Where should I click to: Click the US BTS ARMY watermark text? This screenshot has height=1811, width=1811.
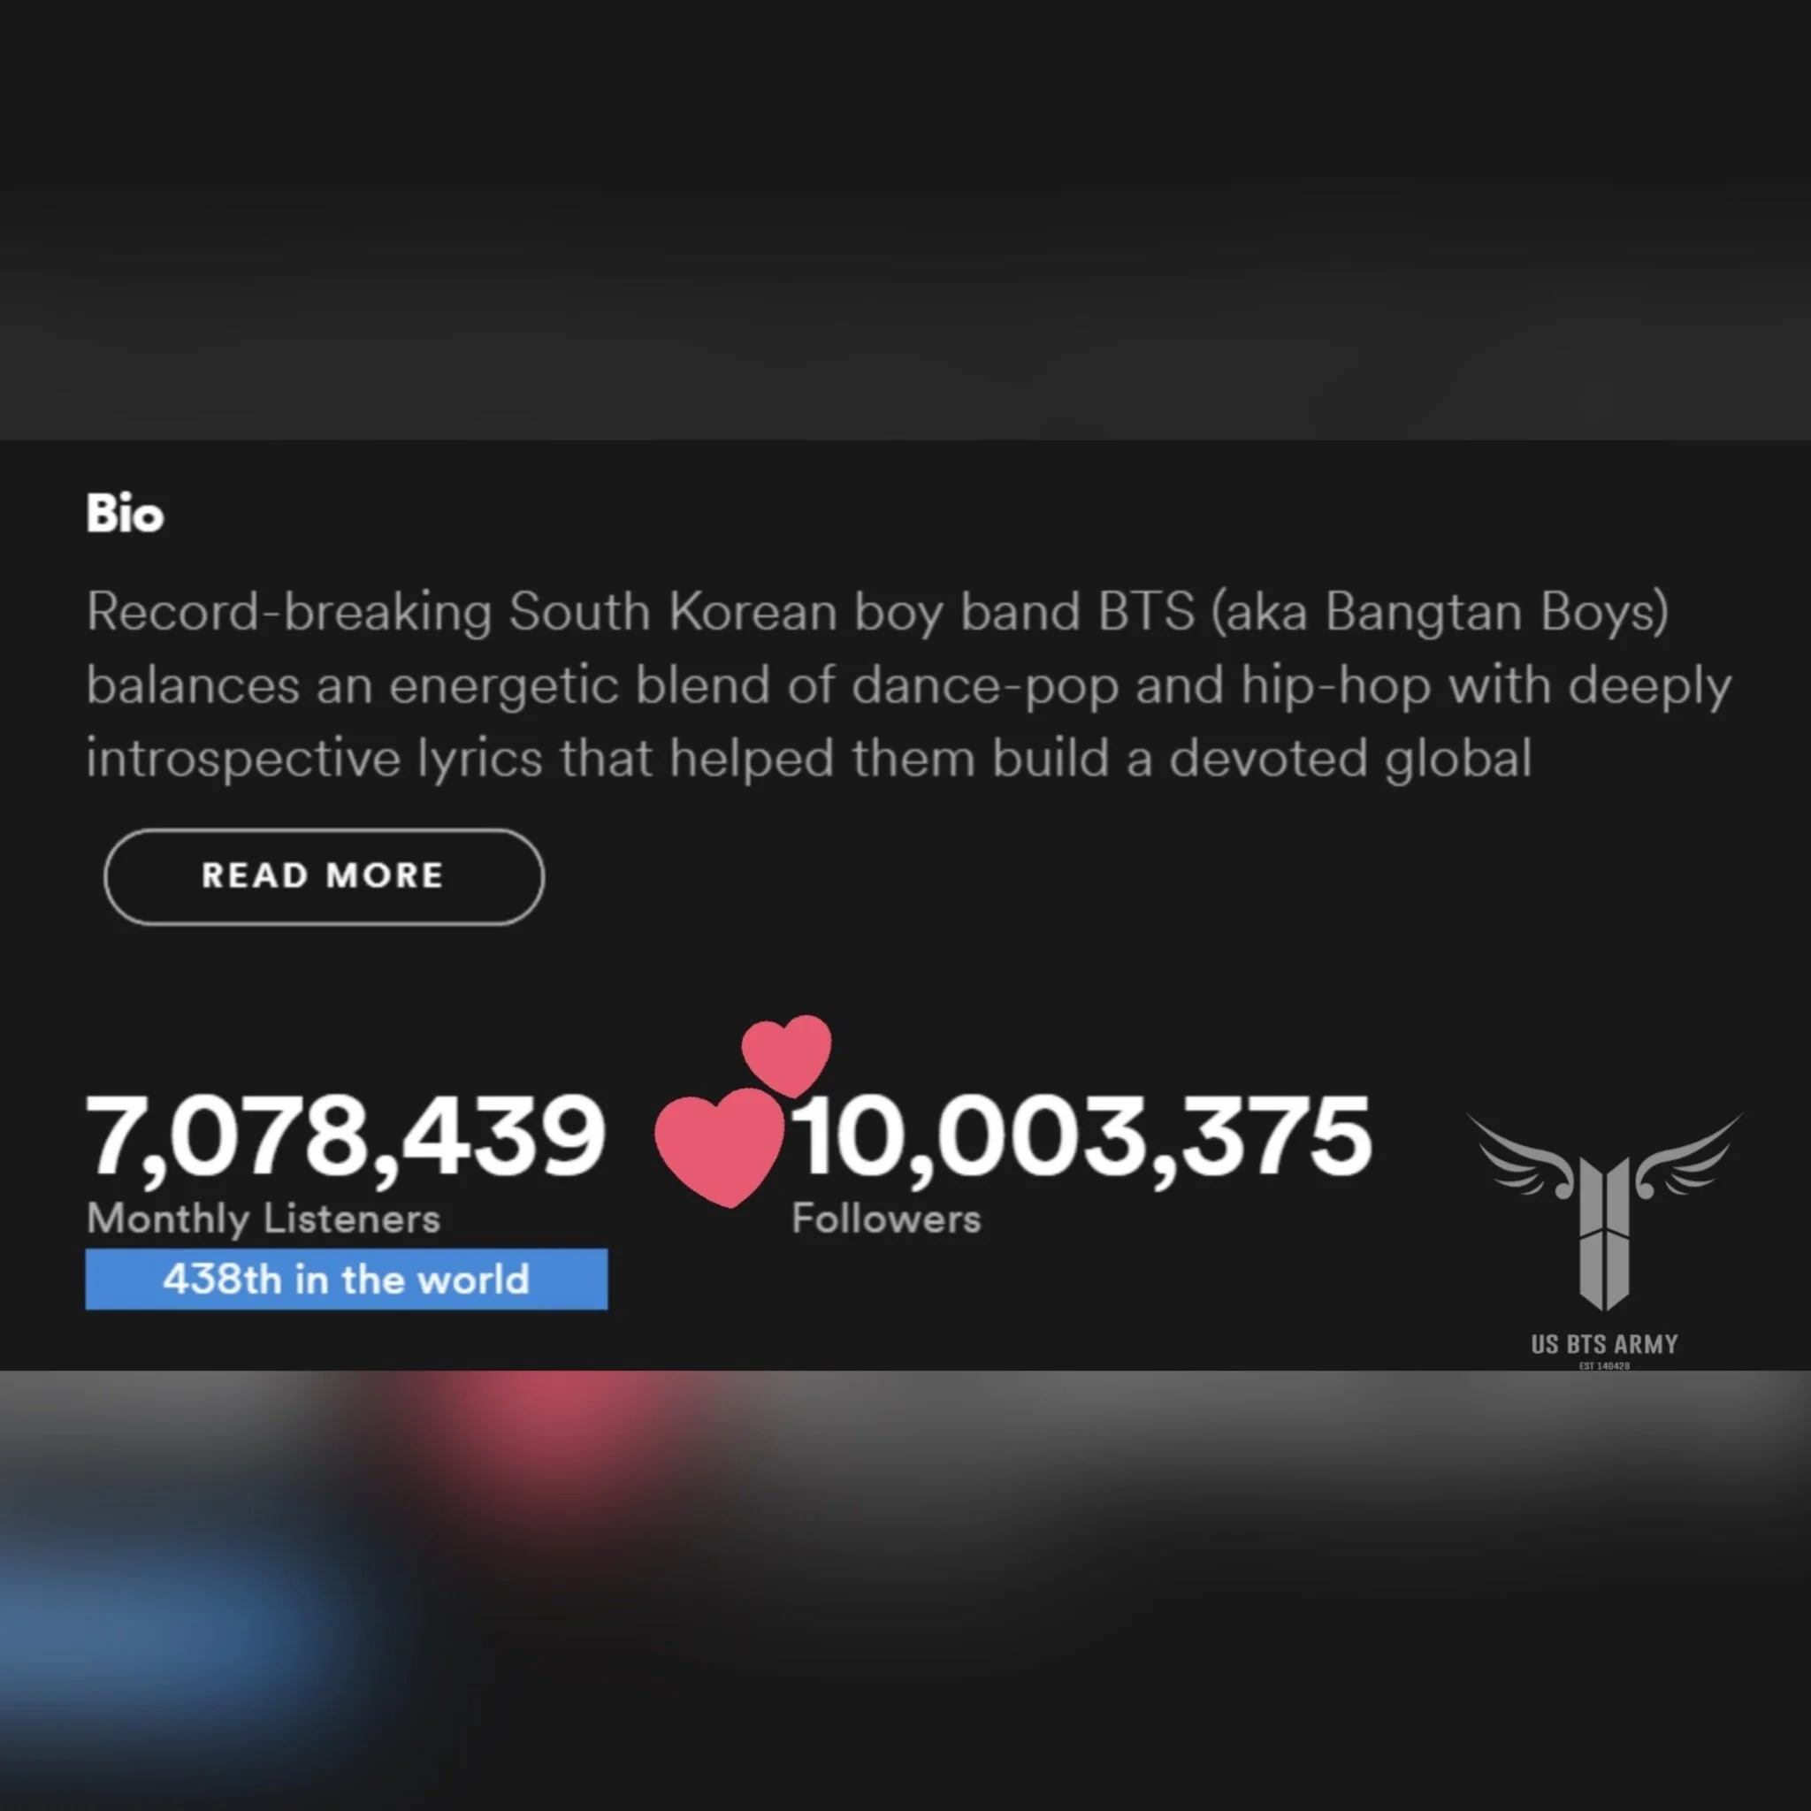[x=1604, y=1344]
